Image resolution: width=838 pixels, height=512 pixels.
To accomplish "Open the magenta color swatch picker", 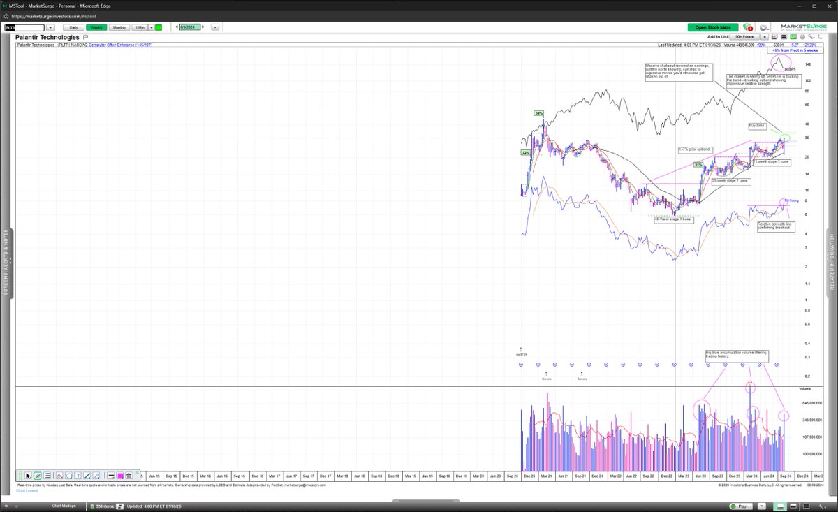I will 120,476.
